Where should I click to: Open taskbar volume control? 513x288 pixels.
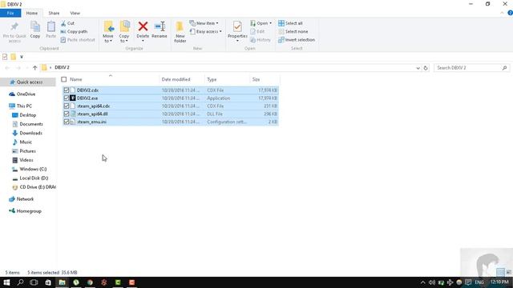coord(432,282)
